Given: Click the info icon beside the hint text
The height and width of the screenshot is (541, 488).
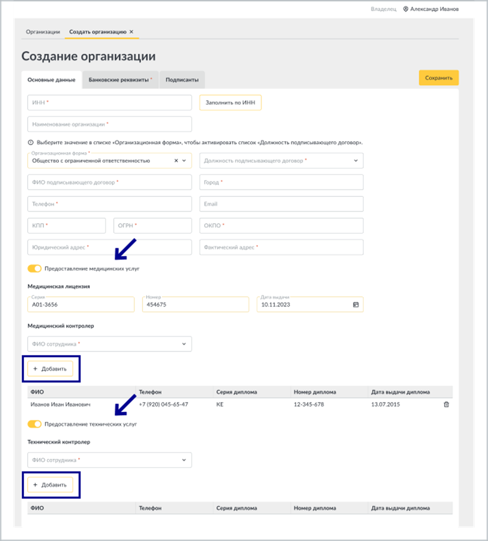Looking at the screenshot, I should pyautogui.click(x=31, y=142).
